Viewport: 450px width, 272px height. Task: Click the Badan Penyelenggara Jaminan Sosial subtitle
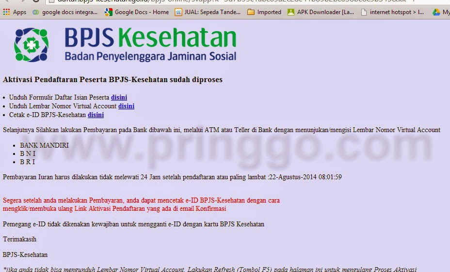click(150, 56)
